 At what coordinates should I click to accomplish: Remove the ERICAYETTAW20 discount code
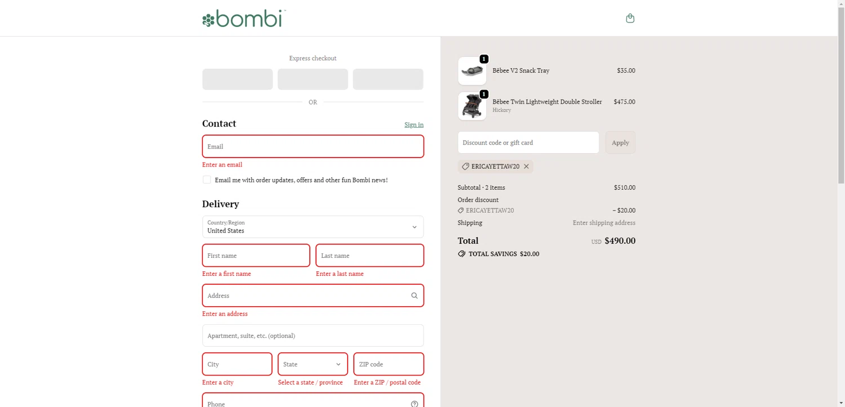click(x=526, y=167)
